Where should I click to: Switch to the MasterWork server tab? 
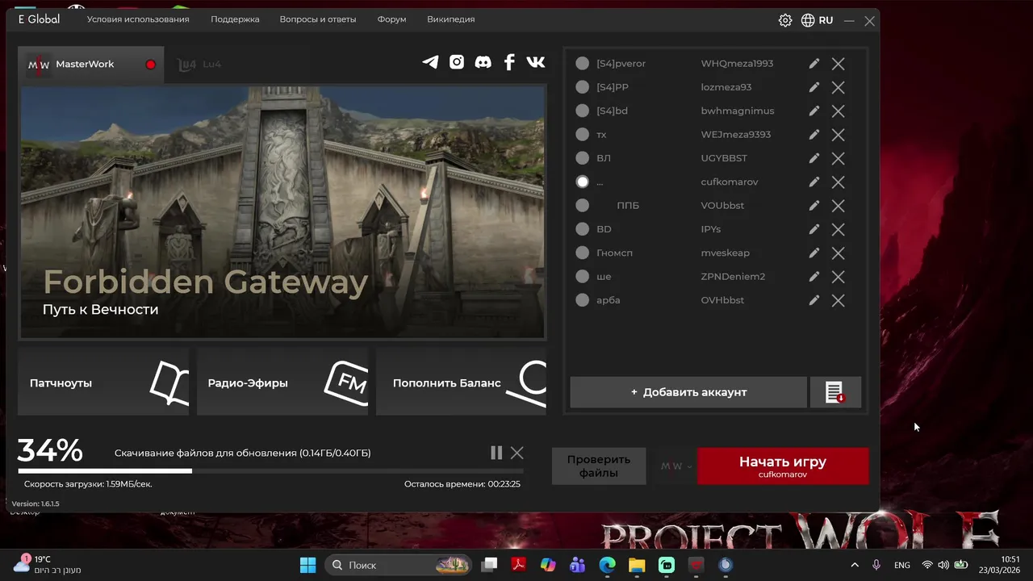[x=90, y=65]
